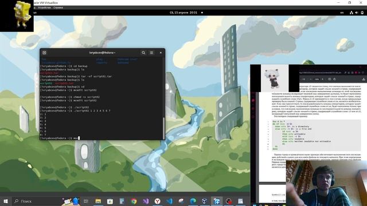Open Calculator app from taskbar

122,201
